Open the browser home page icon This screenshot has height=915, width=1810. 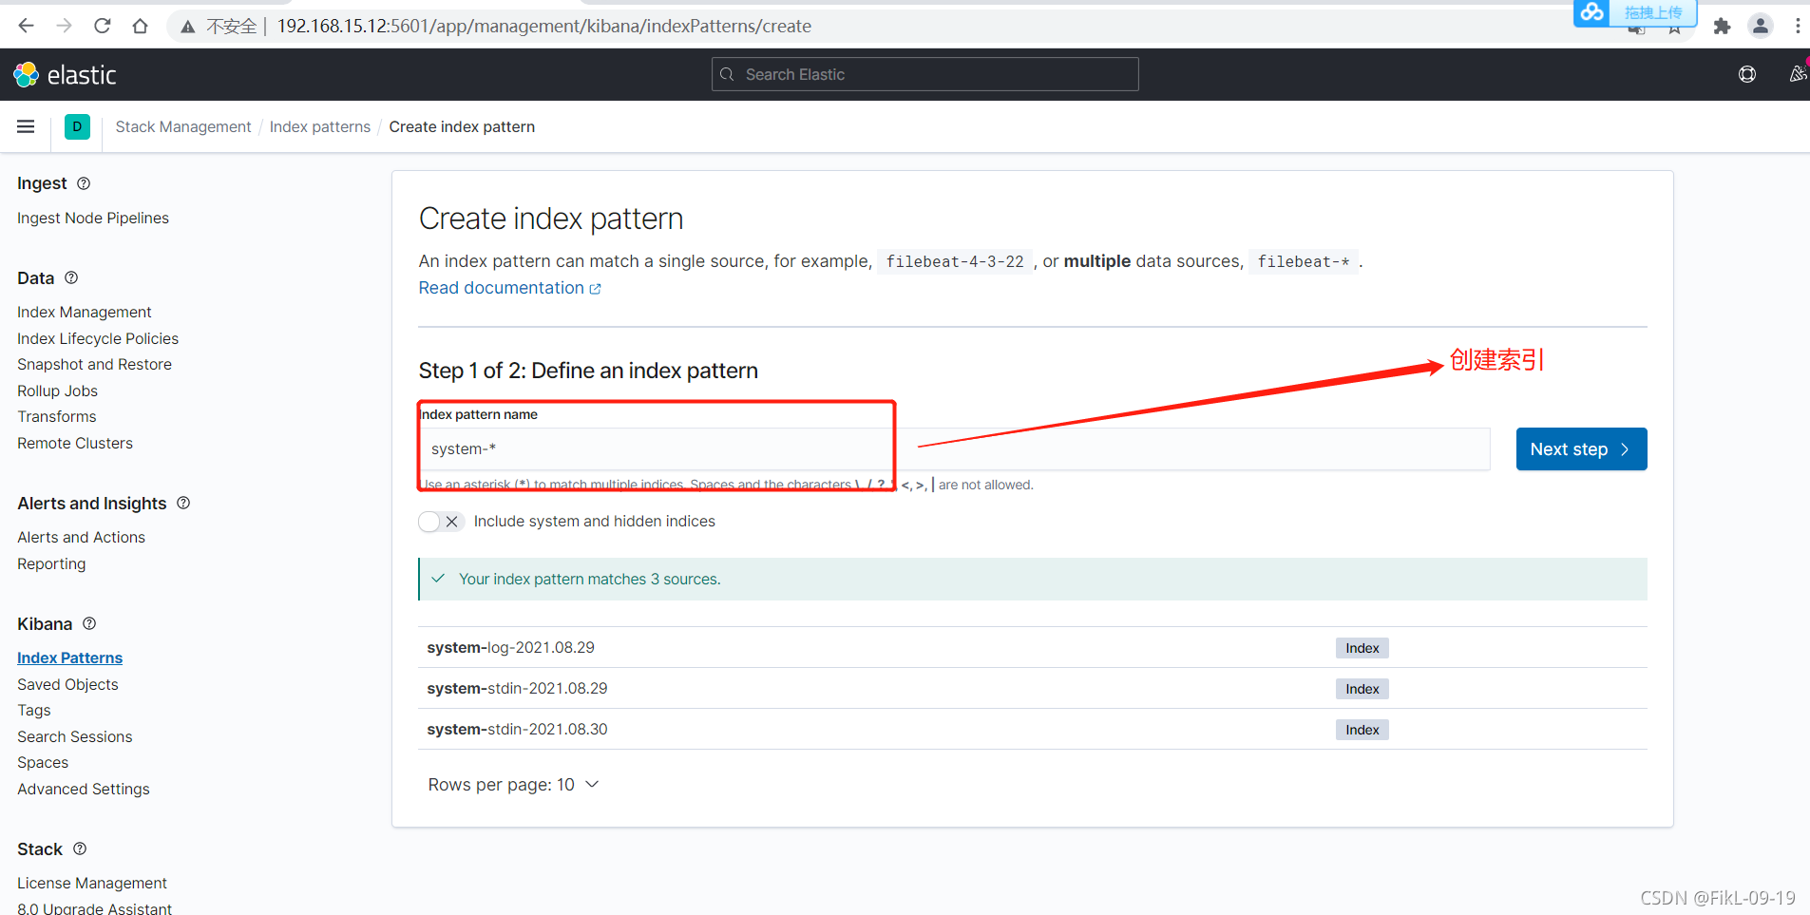(141, 26)
